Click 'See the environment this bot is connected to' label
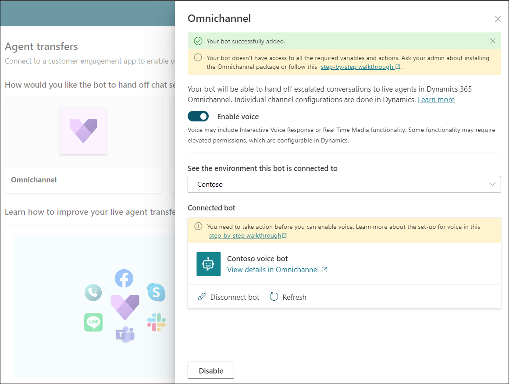This screenshot has height=384, width=509. pyautogui.click(x=262, y=168)
